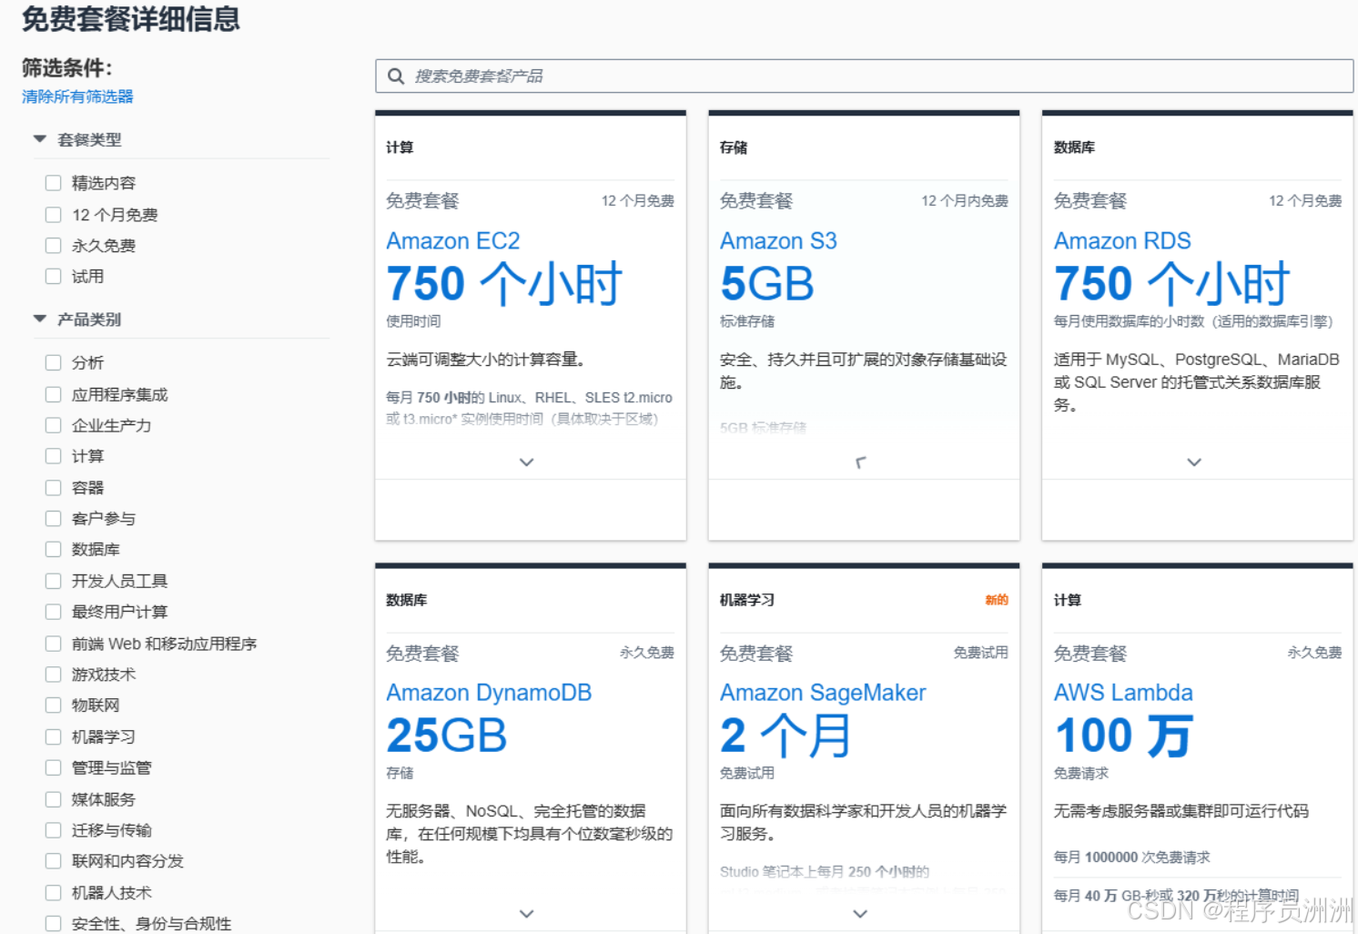Click the Lambda "100 万" headline
This screenshot has width=1358, height=934.
point(1123,736)
